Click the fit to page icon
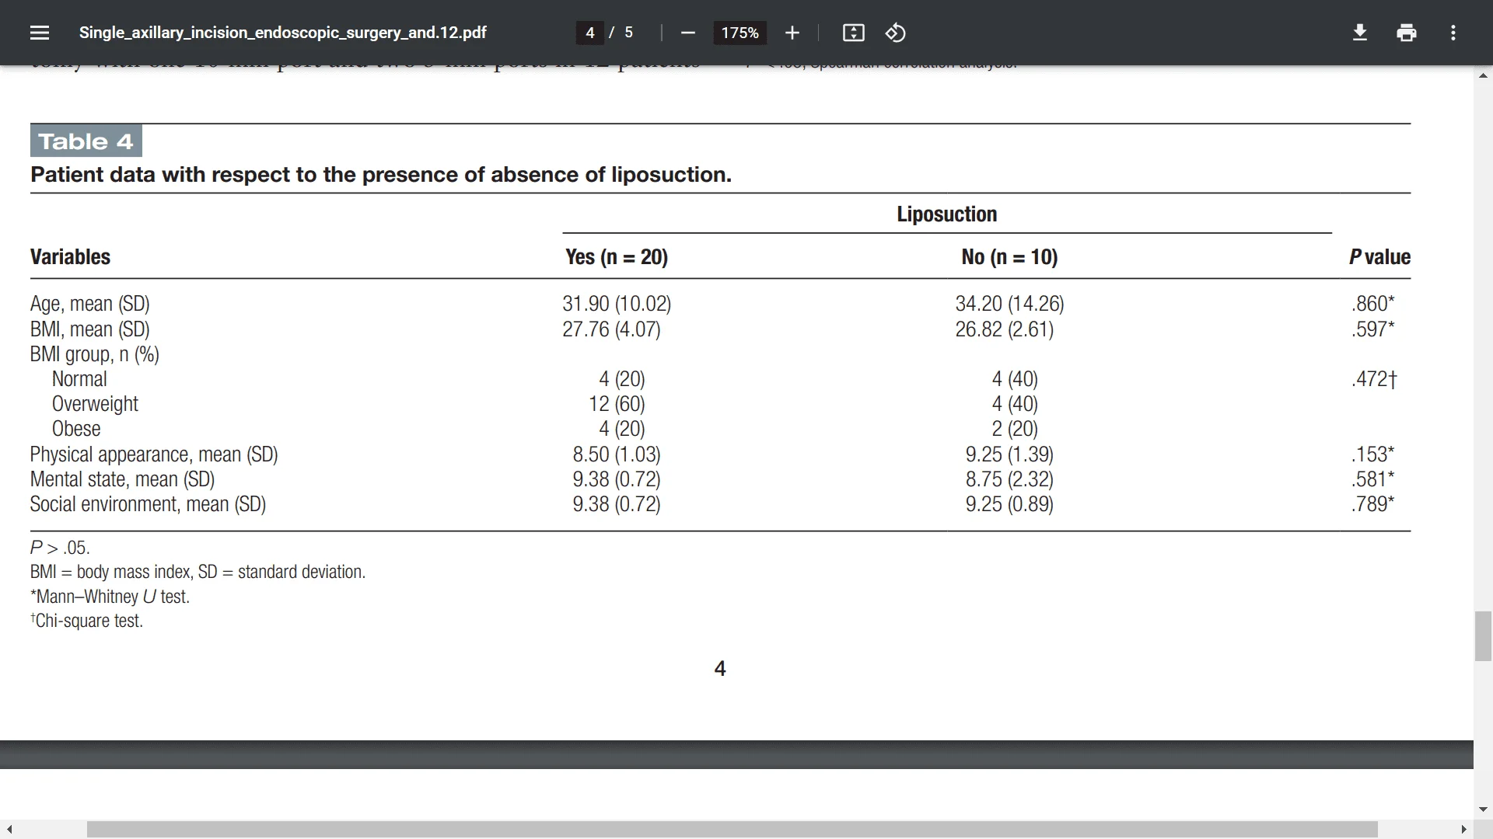The image size is (1493, 839). pos(853,33)
